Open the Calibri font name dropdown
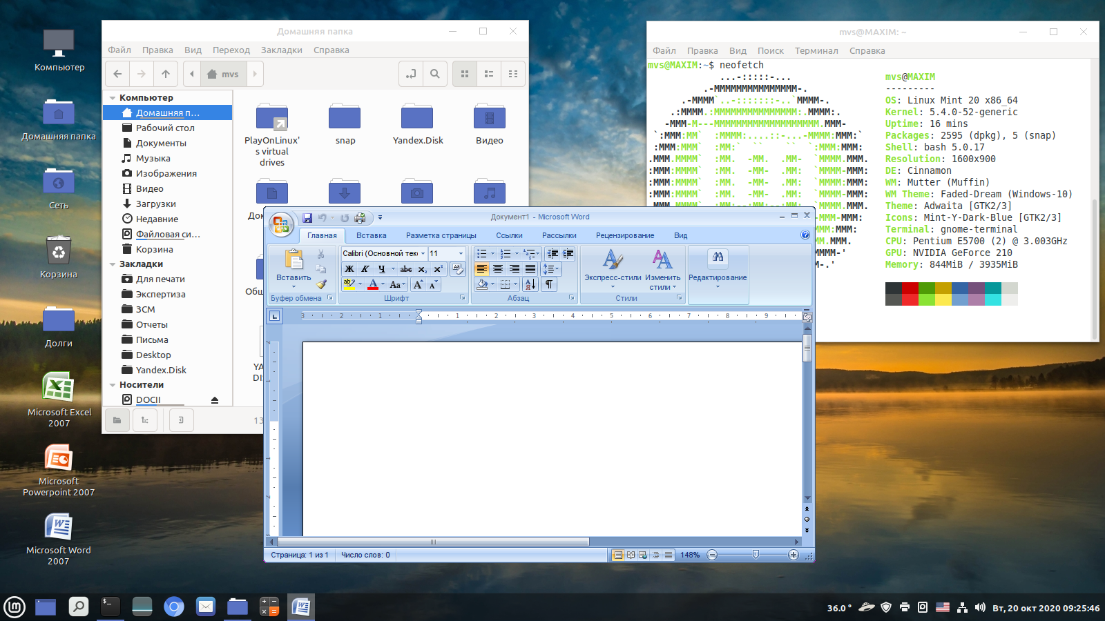This screenshot has width=1105, height=621. click(x=423, y=253)
